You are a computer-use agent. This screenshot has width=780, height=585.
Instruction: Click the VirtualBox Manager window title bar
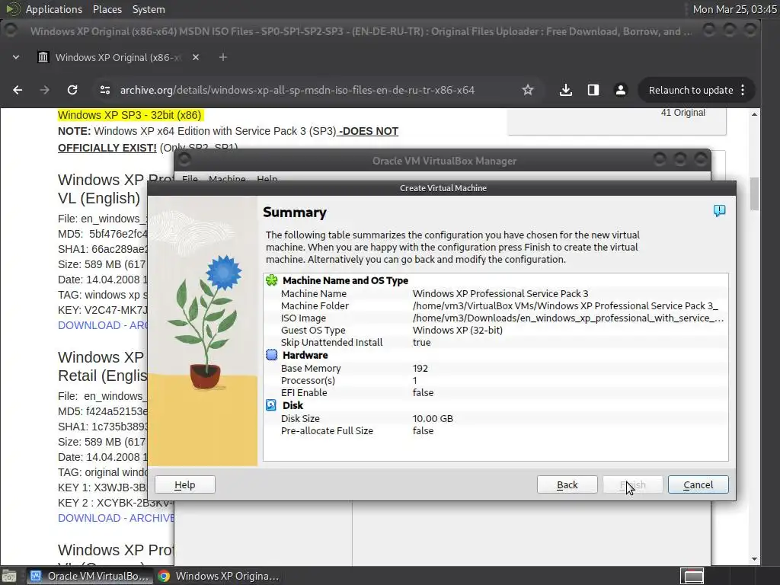444,161
